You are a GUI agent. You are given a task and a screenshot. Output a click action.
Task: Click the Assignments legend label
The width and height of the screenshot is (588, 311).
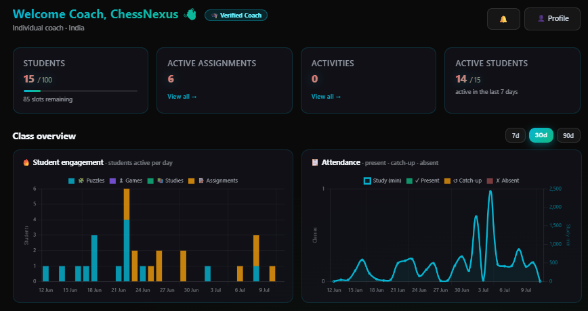(222, 181)
